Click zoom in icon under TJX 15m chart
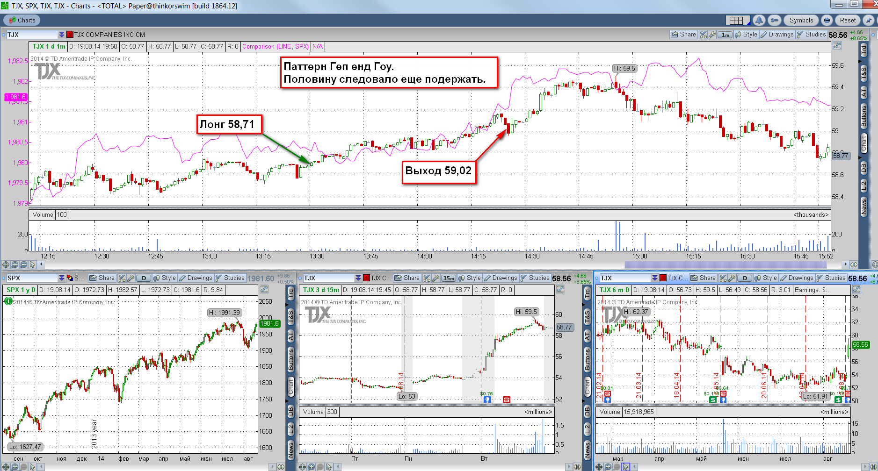Screen dimensions: 878x471 tap(311, 467)
